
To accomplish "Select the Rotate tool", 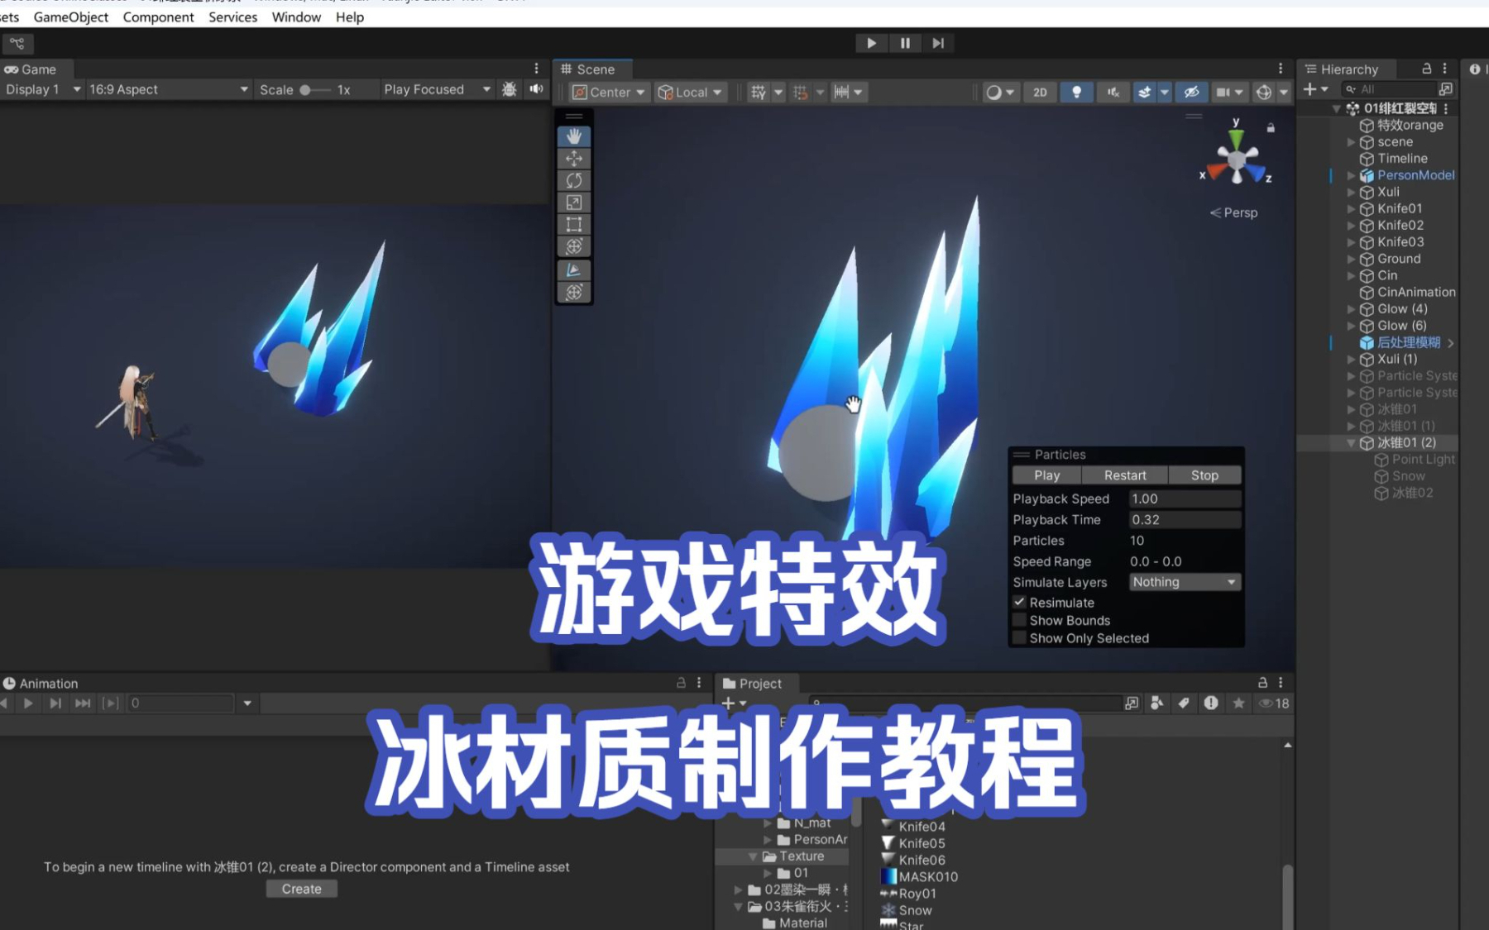I will pos(574,180).
